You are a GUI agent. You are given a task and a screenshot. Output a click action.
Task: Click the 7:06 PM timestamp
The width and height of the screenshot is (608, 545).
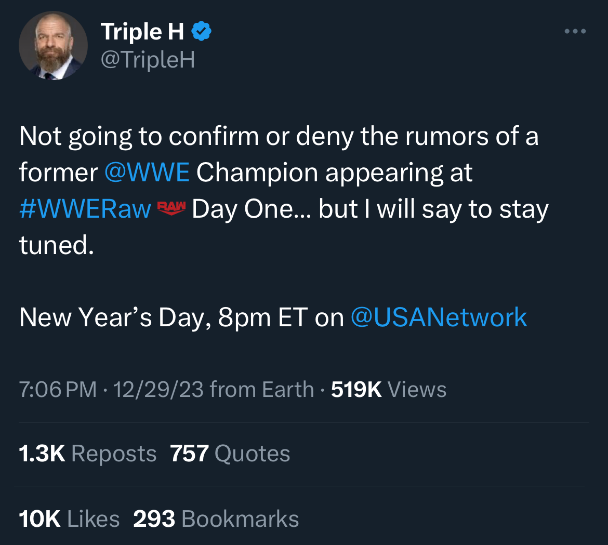58,390
